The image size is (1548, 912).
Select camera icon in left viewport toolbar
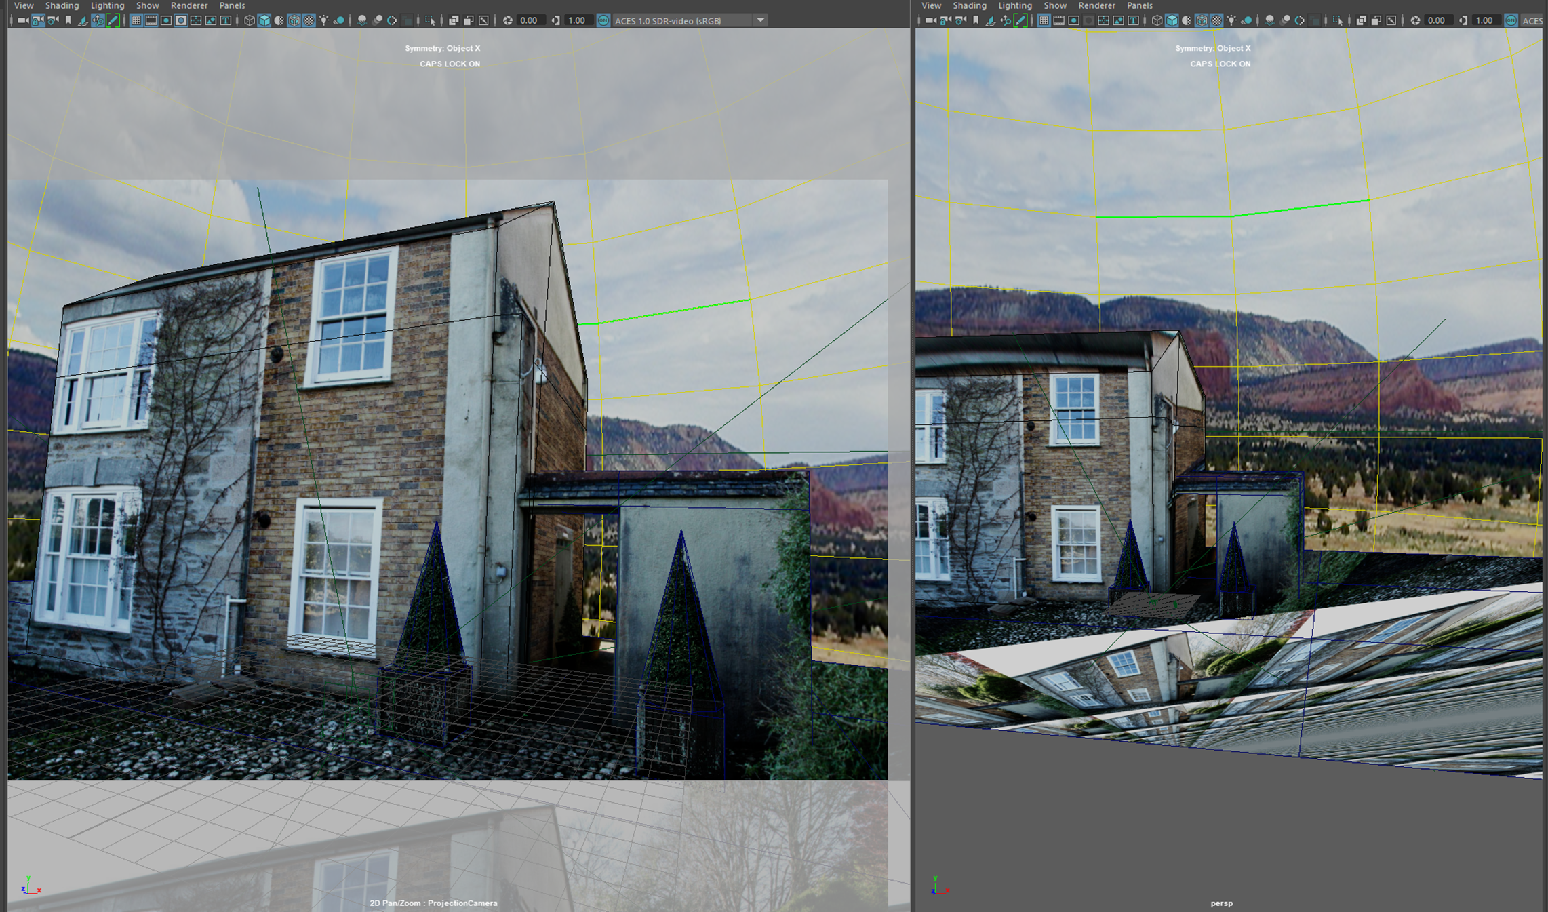[23, 20]
